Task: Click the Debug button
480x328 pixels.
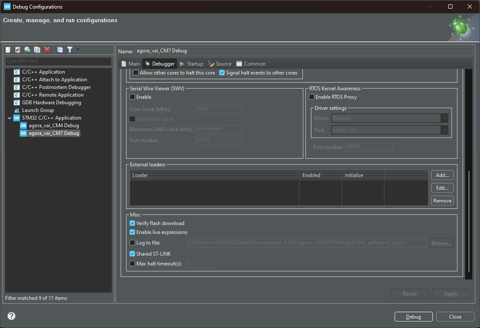Action: [x=413, y=316]
